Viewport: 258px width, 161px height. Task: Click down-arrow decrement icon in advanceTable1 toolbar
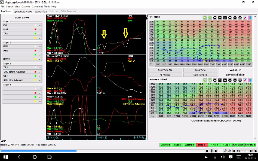coord(225,80)
